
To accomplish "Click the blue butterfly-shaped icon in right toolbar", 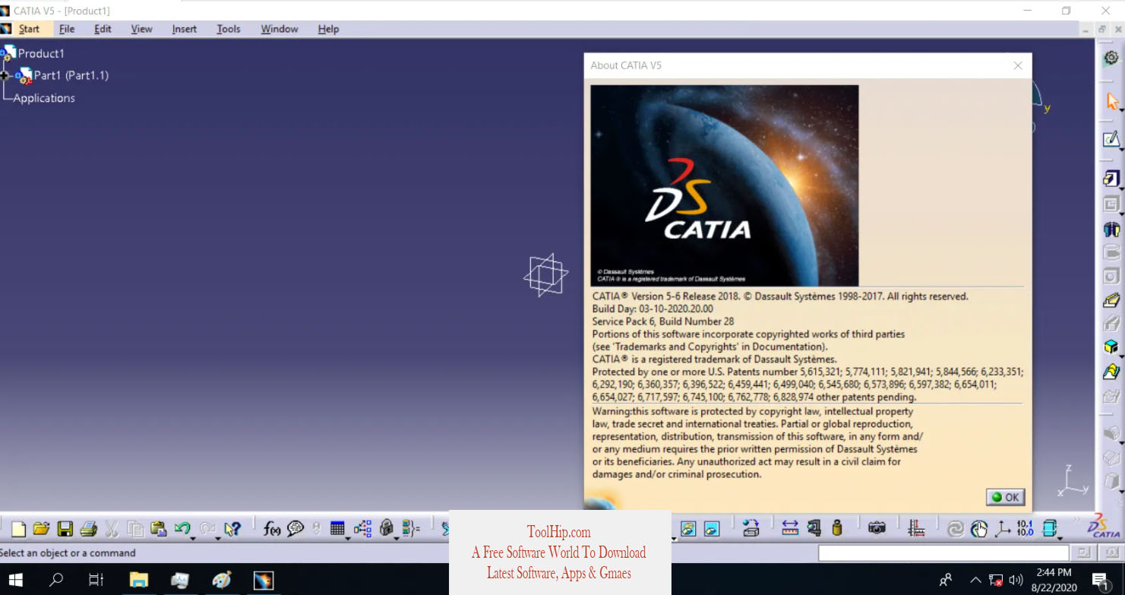I will point(1111,229).
